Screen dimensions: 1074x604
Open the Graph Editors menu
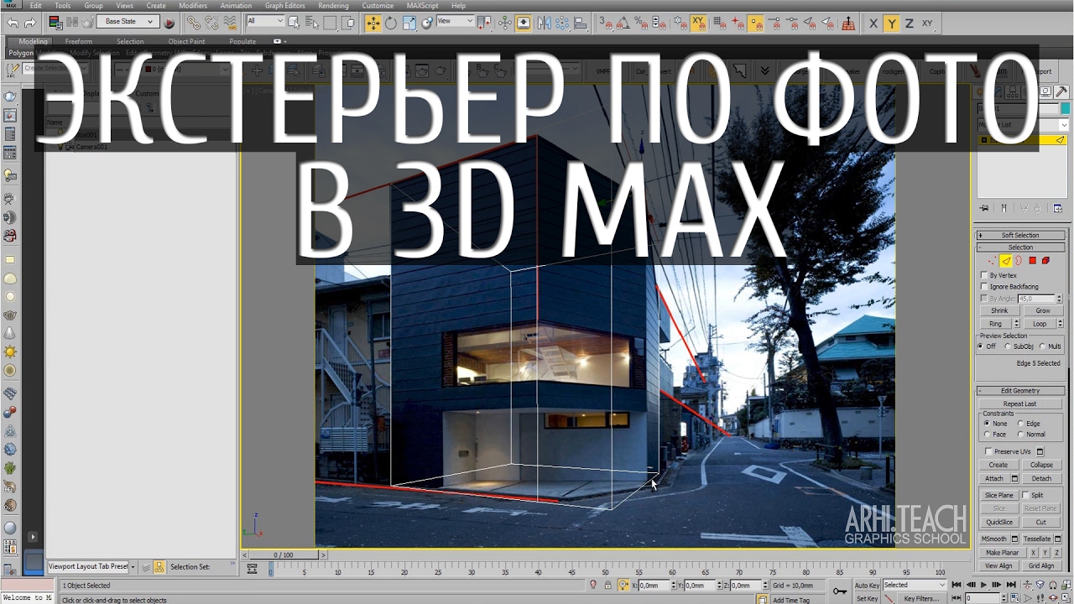285,6
